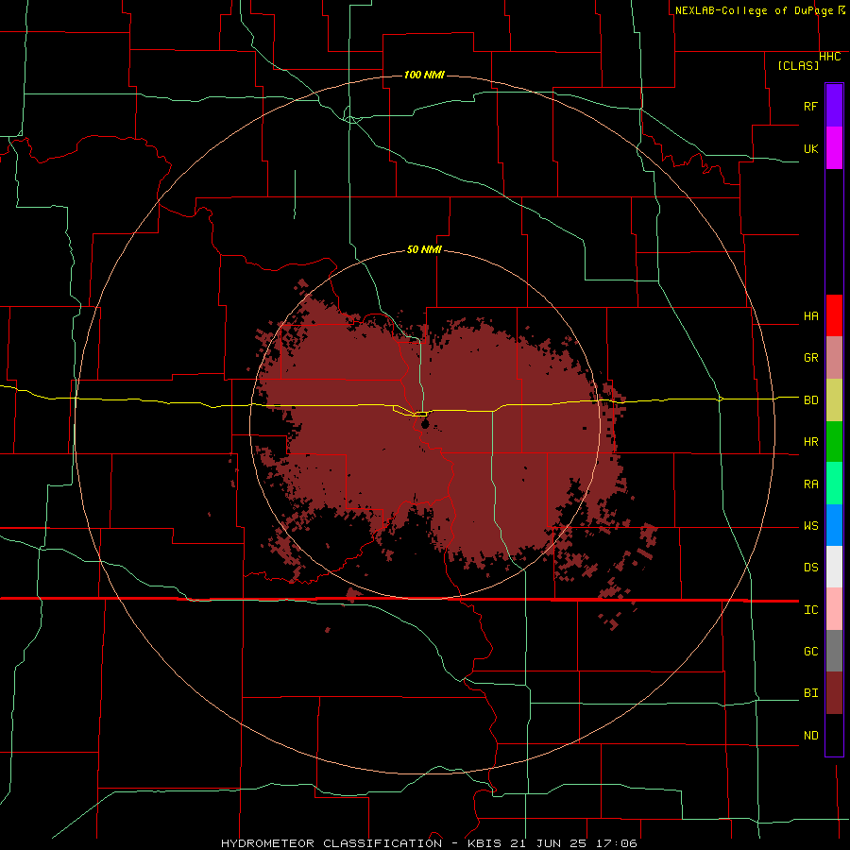Click the IC legend label
Viewport: 850px width, 850px height.
(810, 610)
